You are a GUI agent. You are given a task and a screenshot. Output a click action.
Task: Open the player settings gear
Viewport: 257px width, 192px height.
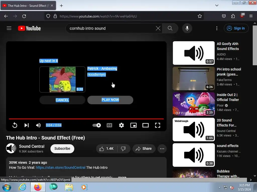pyautogui.click(x=121, y=125)
